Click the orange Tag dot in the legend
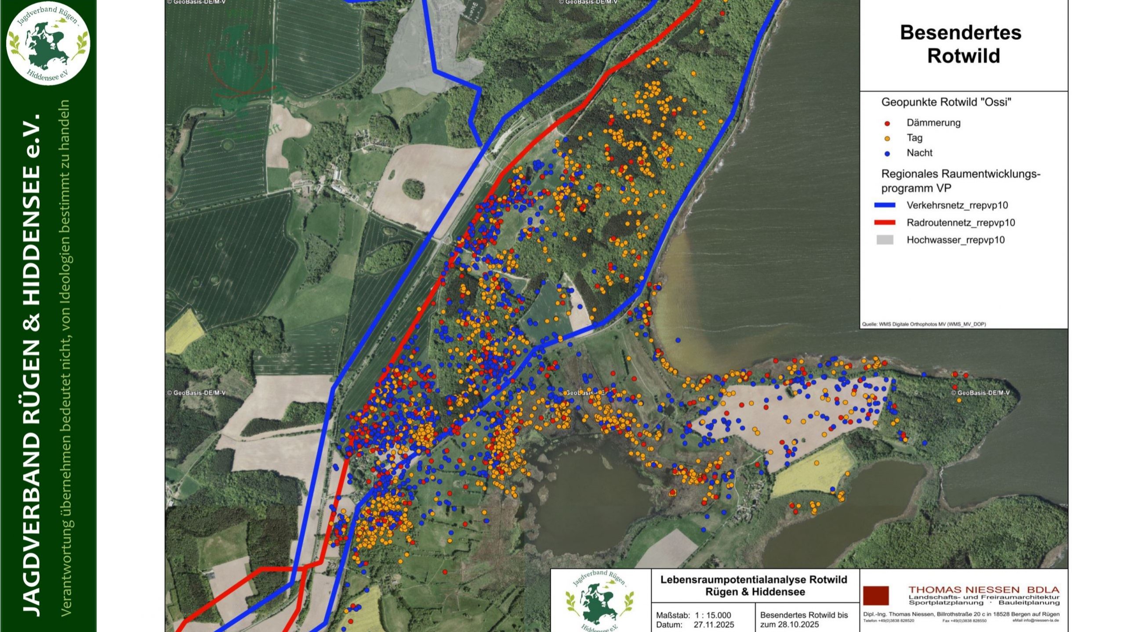The image size is (1125, 632). point(887,139)
